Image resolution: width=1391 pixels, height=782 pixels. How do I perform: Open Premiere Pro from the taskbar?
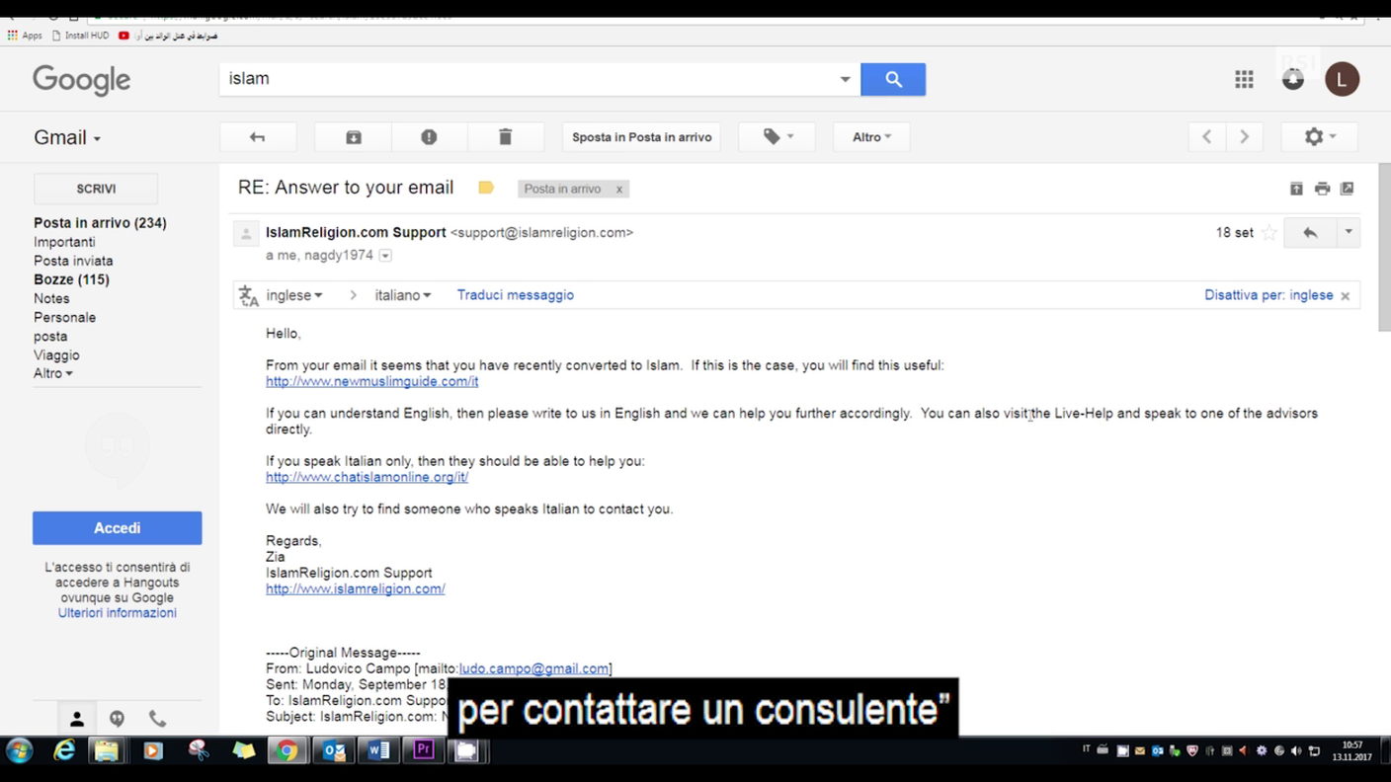point(423,750)
